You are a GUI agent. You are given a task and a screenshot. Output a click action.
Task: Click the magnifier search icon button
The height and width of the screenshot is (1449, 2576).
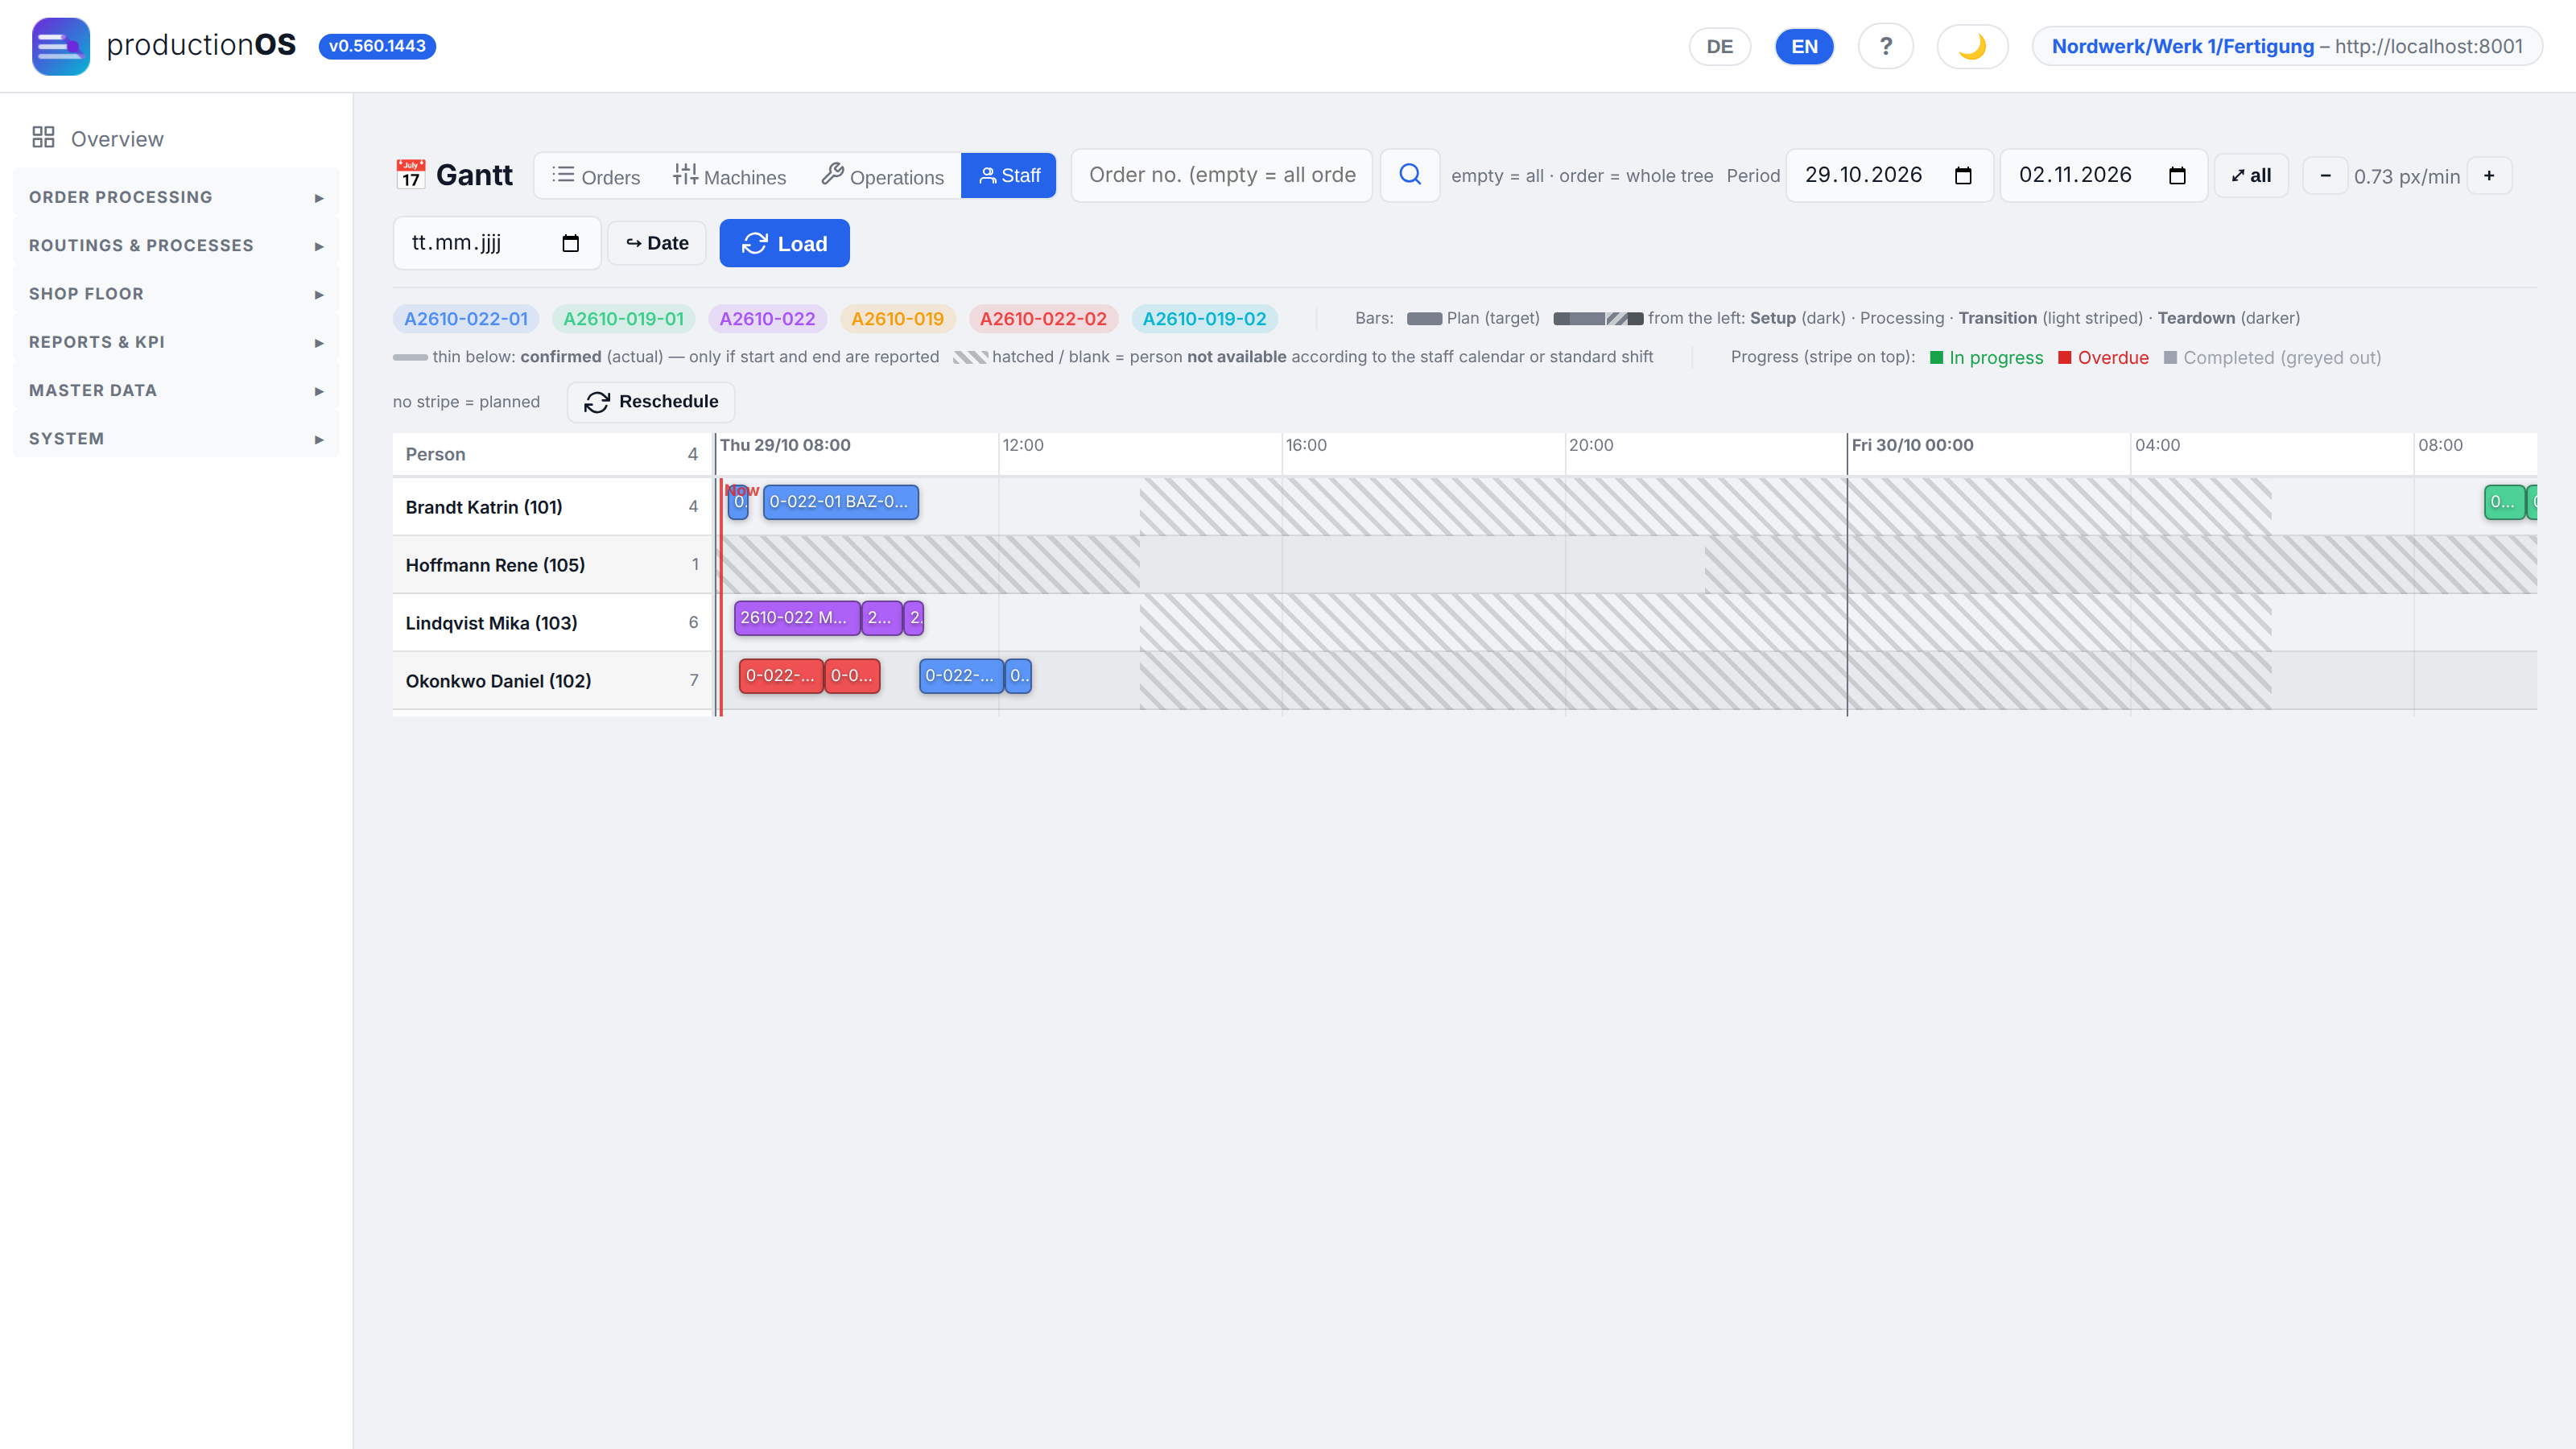point(1410,175)
